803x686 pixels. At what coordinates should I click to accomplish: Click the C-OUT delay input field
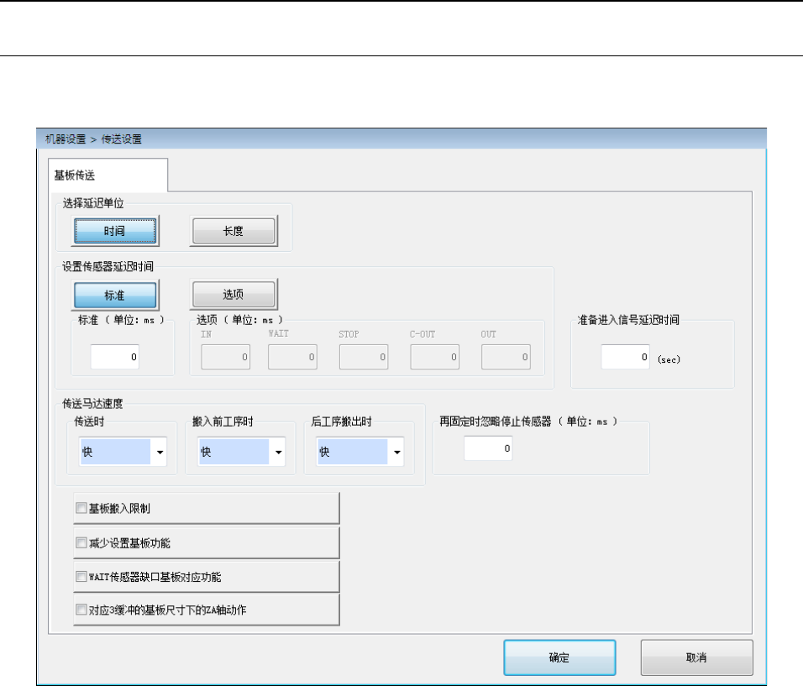[435, 357]
